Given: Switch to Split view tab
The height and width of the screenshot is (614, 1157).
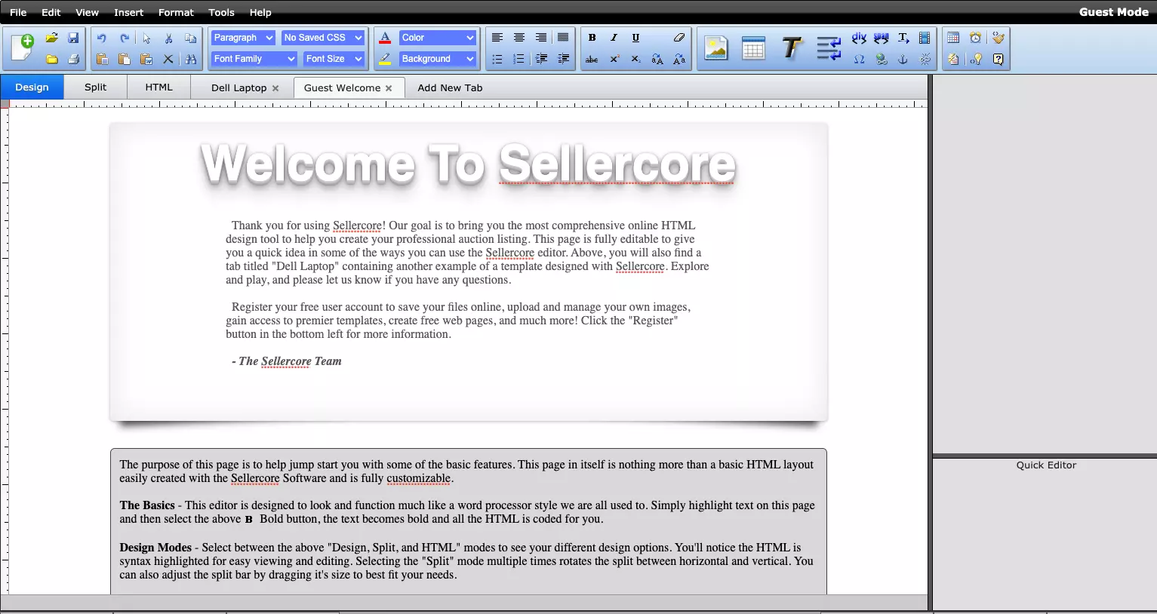Looking at the screenshot, I should coord(95,87).
